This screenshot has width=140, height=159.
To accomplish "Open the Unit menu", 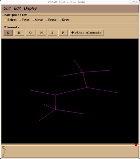I will point(7,8).
